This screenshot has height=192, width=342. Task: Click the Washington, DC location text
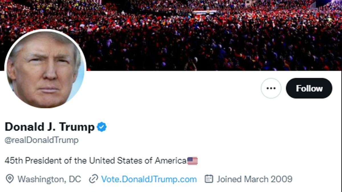(49, 179)
